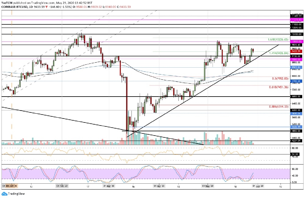Click the C:9433.59 close price value
The image size is (305, 198).
click(124, 7)
